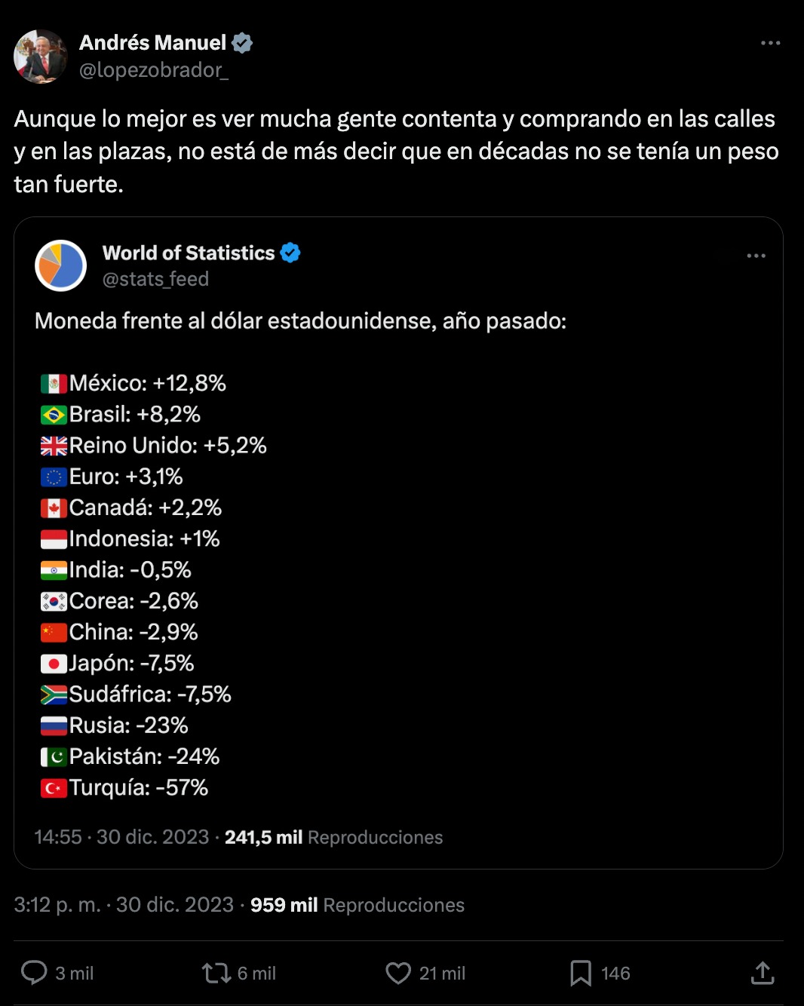
Task: Open the quoted tweet's three-dot menu
Action: tap(756, 256)
